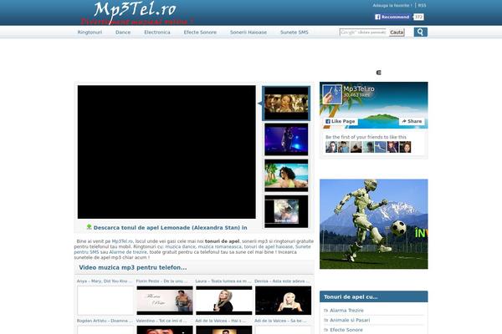Select the first highlighted video thumbnail

click(286, 104)
